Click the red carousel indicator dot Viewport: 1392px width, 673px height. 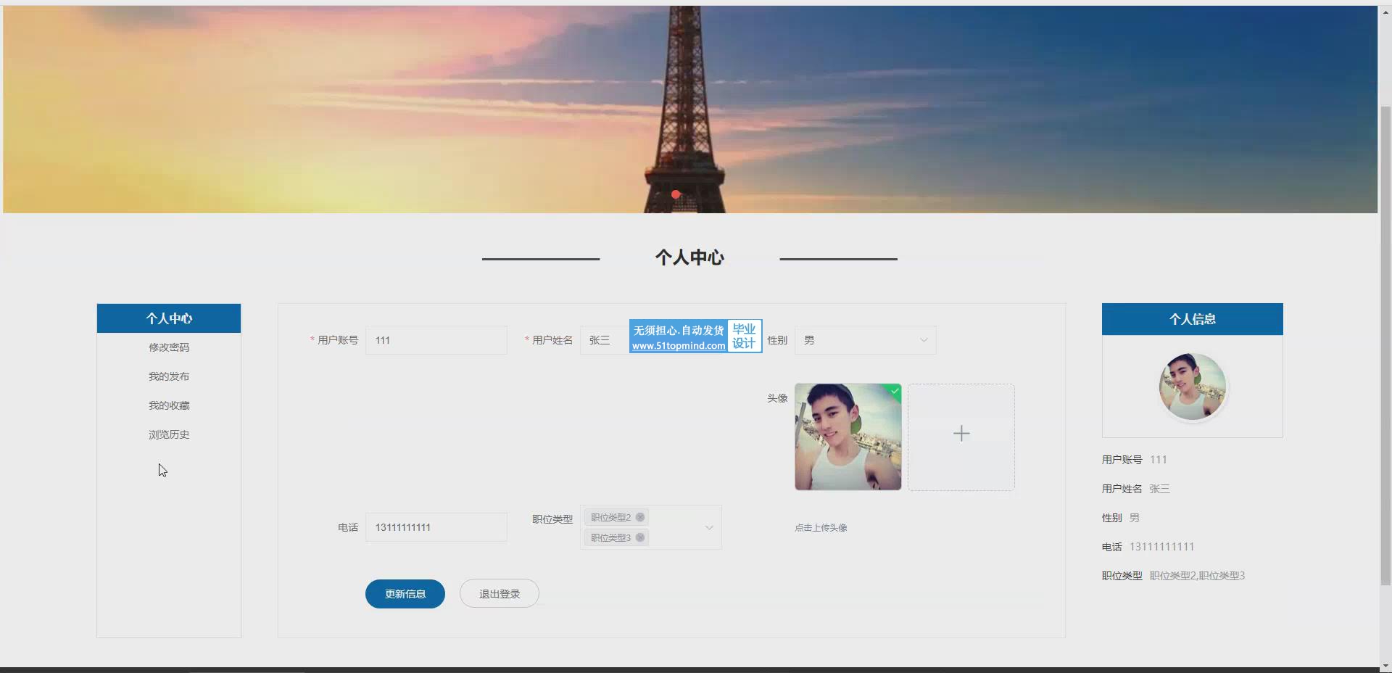click(676, 194)
